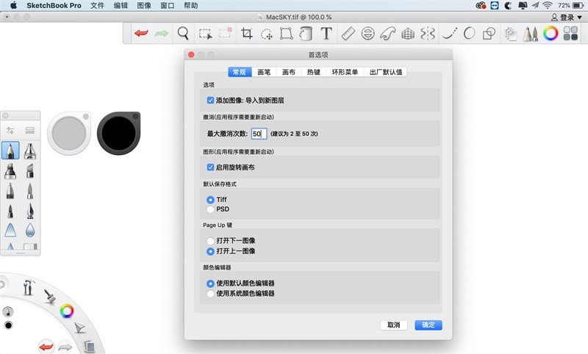Select the circular draw style tool
The height and width of the screenshot is (354, 588).
[x=469, y=33]
